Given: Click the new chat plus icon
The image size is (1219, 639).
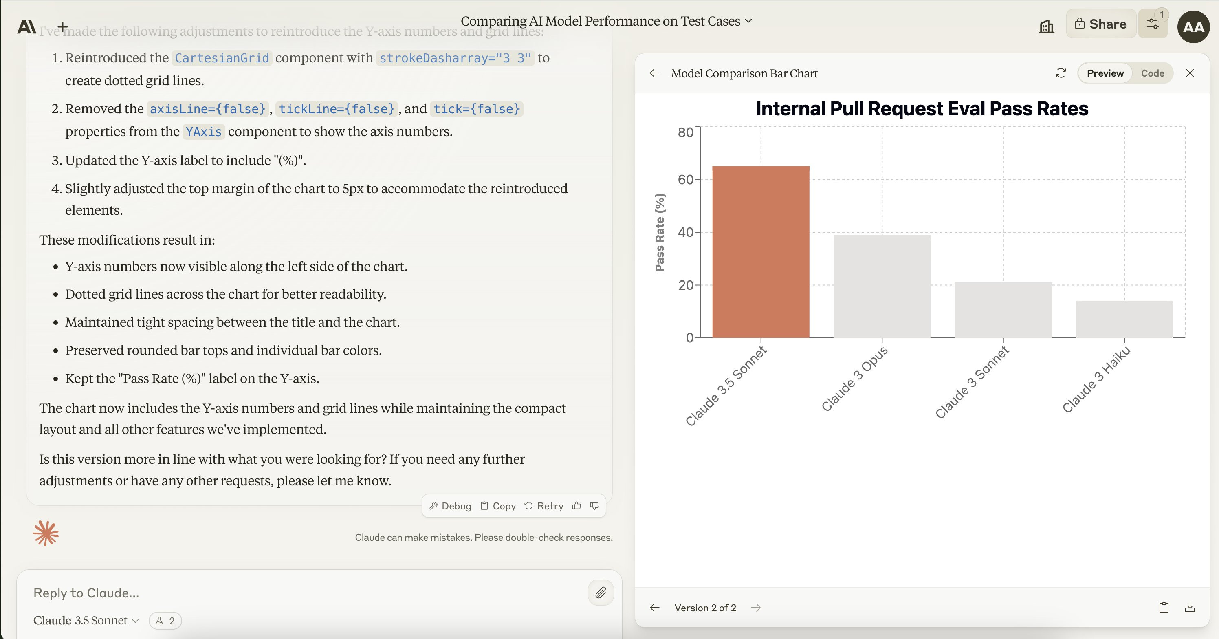Looking at the screenshot, I should (62, 27).
